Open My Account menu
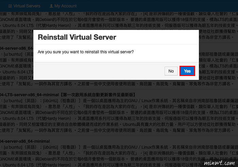The height and width of the screenshot is (167, 238). 63,6
